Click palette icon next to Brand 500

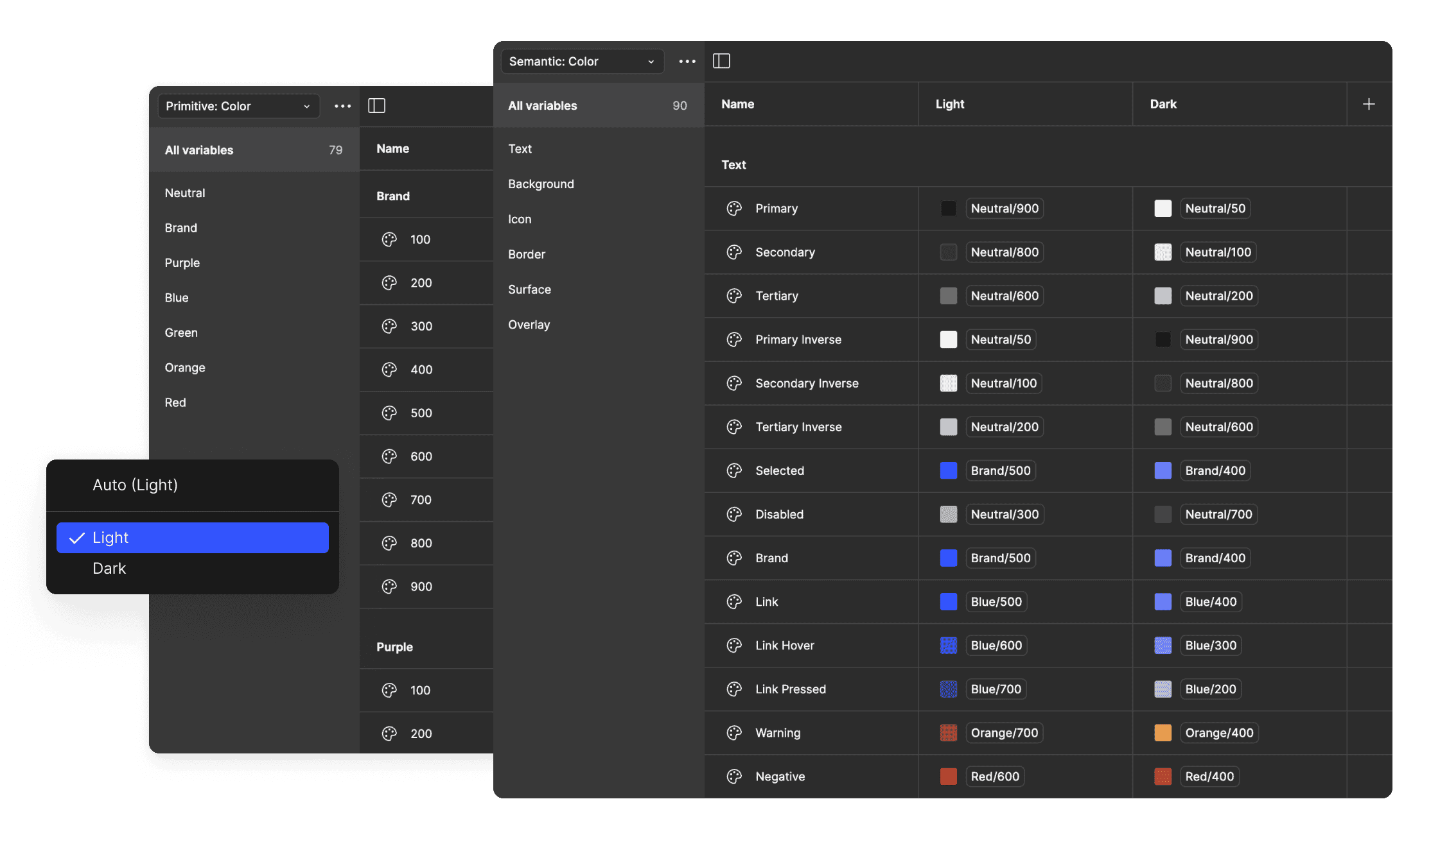(389, 413)
